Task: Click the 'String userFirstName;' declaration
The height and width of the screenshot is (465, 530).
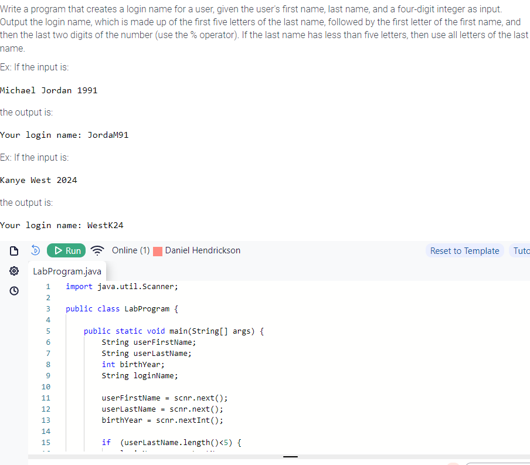Action: [149, 342]
